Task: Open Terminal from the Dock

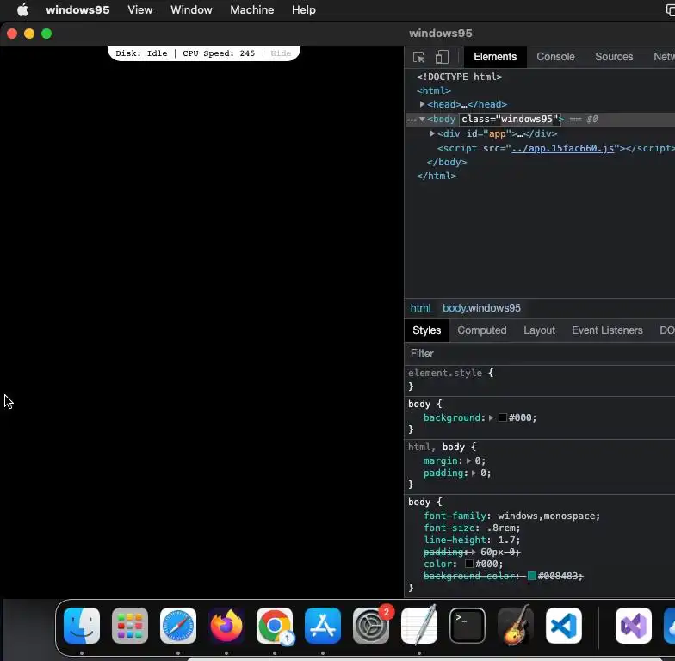Action: pos(468,625)
